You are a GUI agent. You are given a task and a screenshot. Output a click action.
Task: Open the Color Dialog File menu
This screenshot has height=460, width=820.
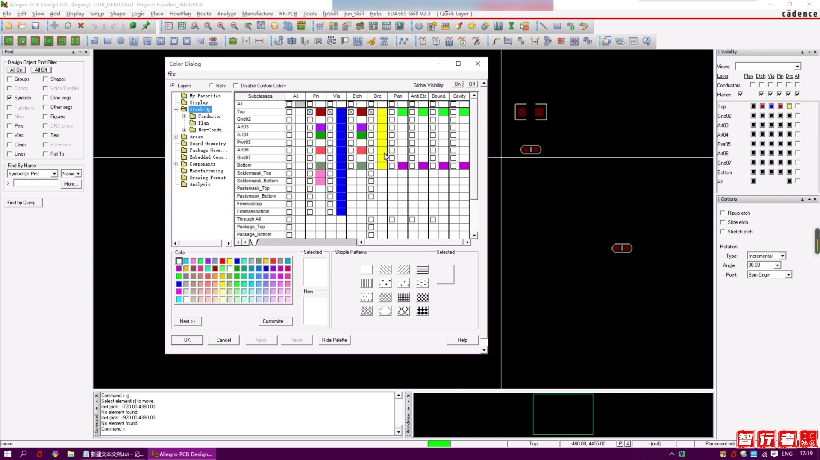point(171,74)
